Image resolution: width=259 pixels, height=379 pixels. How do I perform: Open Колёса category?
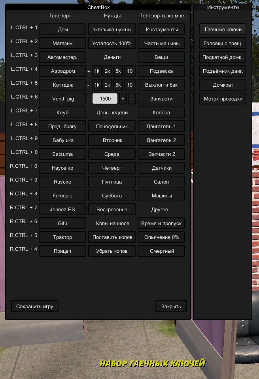(161, 112)
